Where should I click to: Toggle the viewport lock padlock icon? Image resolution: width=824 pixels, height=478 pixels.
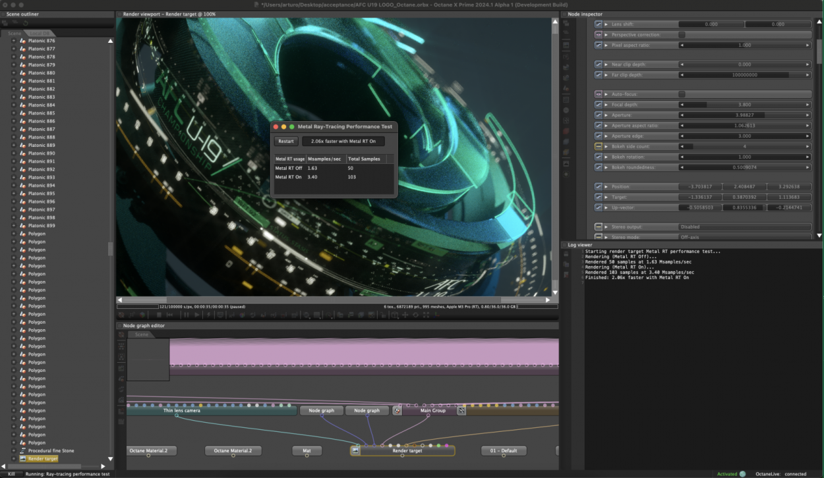(384, 315)
